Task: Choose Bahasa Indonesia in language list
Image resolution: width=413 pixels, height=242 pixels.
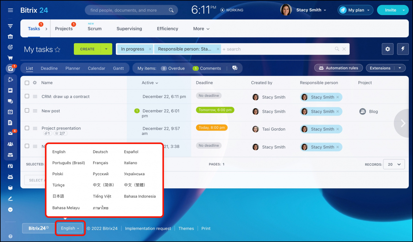Action: 140,196
